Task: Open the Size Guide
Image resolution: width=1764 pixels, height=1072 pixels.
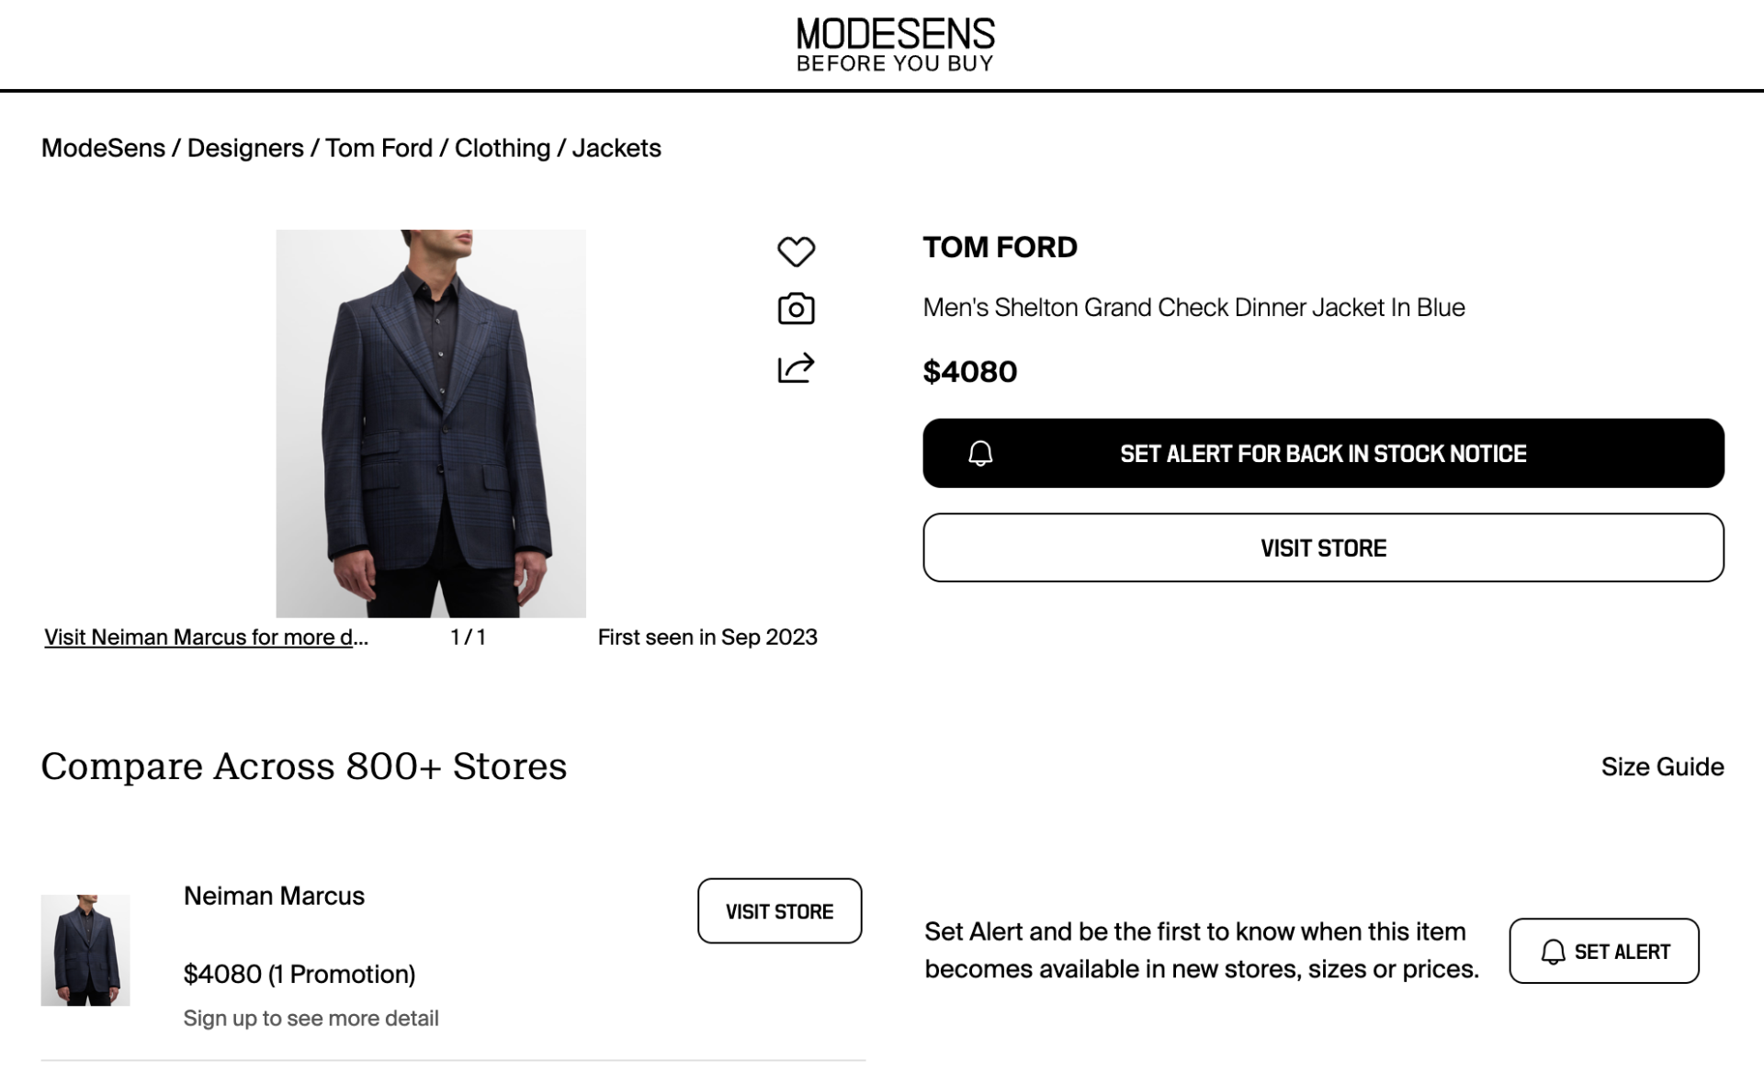Action: click(x=1662, y=766)
